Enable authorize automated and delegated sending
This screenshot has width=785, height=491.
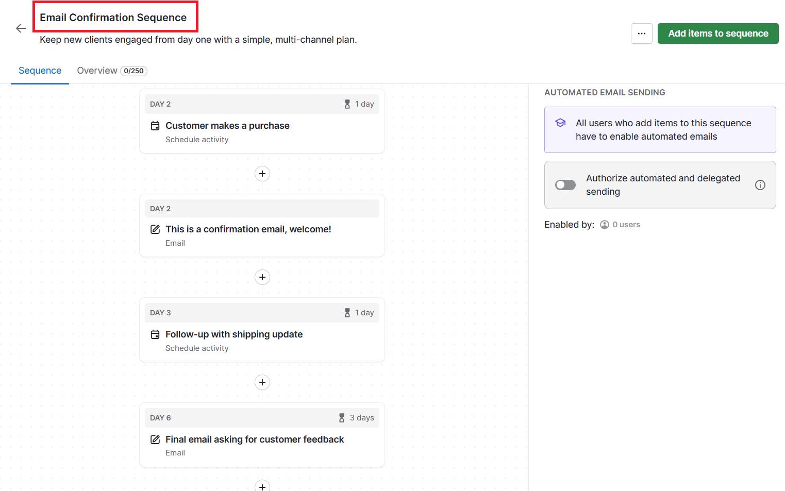[565, 184]
